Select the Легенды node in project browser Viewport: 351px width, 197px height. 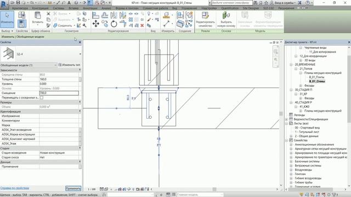pyautogui.click(x=299, y=115)
